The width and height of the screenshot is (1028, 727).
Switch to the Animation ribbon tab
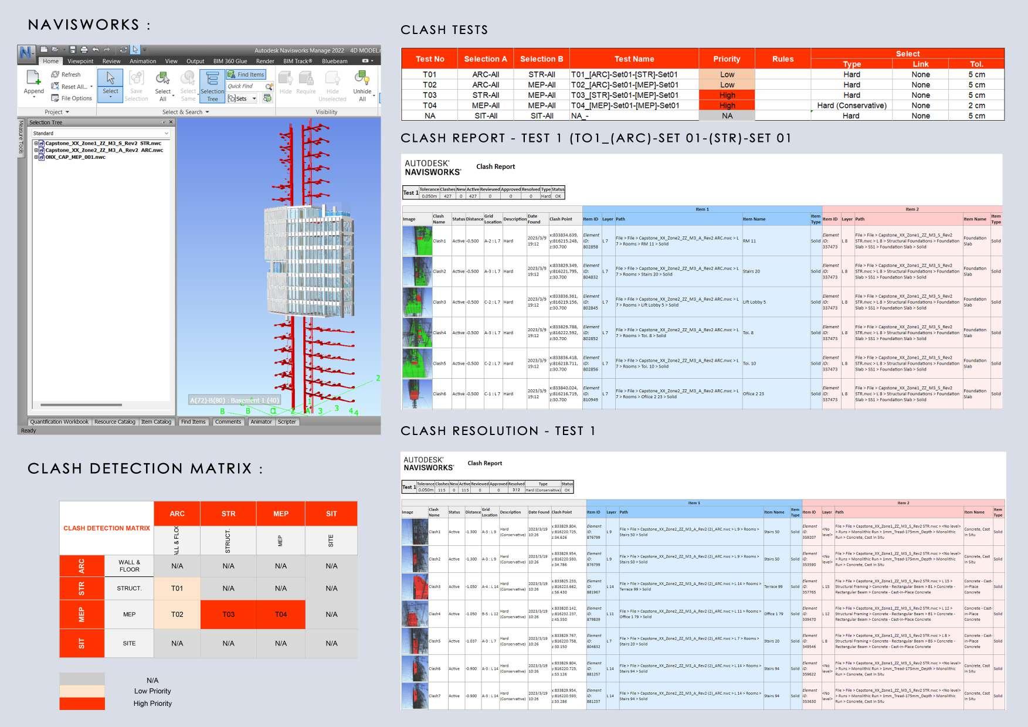tap(143, 61)
